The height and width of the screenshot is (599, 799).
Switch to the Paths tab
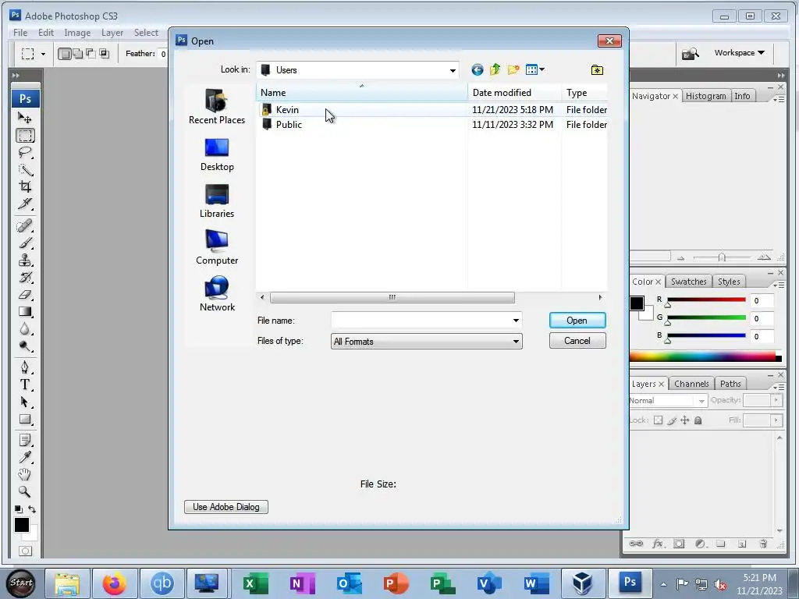pyautogui.click(x=730, y=384)
